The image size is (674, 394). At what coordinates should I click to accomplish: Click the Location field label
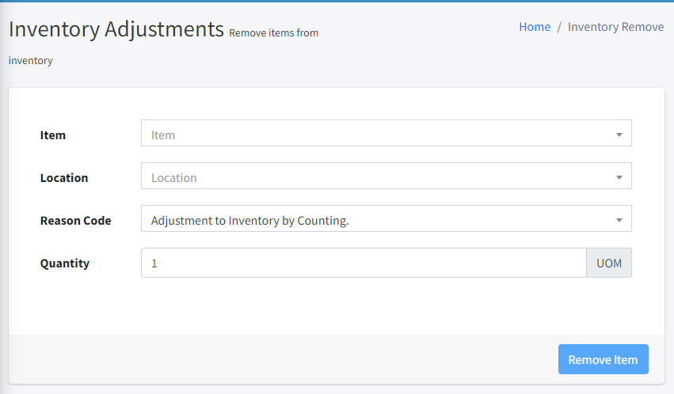64,178
